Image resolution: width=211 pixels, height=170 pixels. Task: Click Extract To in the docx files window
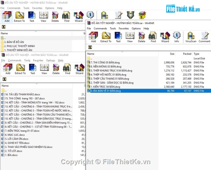click(20, 69)
